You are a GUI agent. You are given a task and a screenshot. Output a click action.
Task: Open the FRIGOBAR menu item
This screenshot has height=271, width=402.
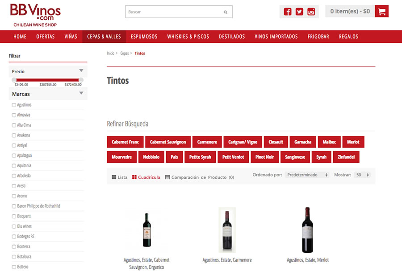(318, 37)
